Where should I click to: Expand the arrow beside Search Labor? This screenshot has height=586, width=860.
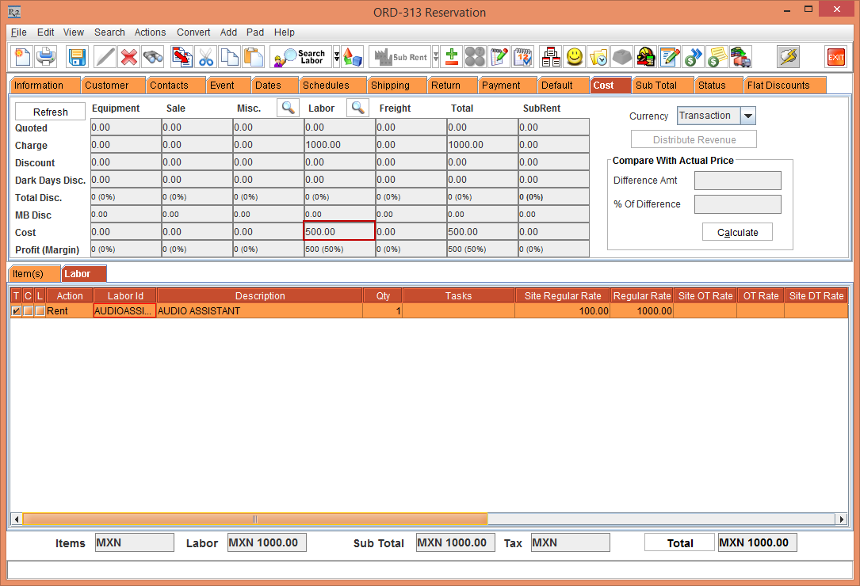pos(337,57)
